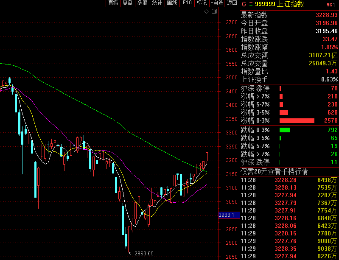This screenshot has height=260, width=339.
Task: Click the 返回 back button
Action: tap(232, 3)
